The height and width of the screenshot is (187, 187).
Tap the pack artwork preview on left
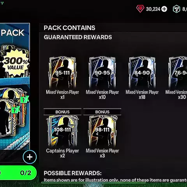tap(15, 86)
